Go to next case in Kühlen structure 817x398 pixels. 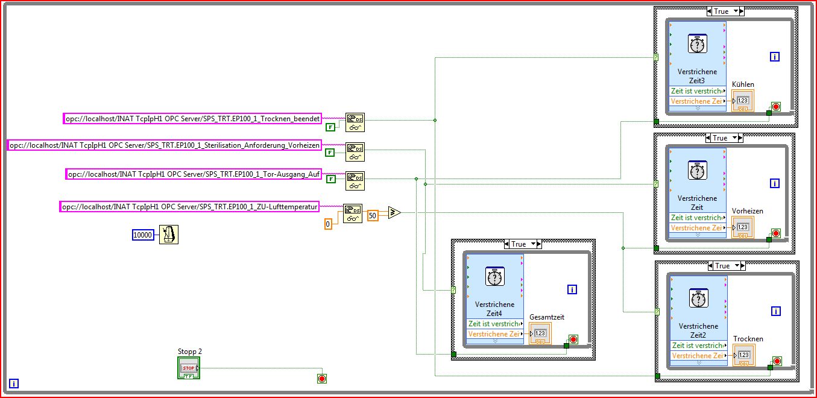pos(742,11)
